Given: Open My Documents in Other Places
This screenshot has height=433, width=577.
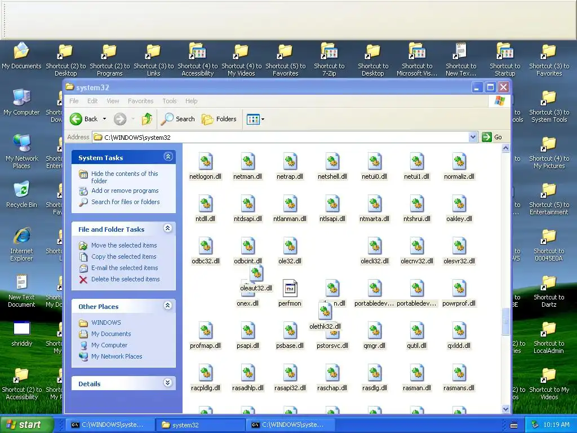Looking at the screenshot, I should click(x=111, y=334).
